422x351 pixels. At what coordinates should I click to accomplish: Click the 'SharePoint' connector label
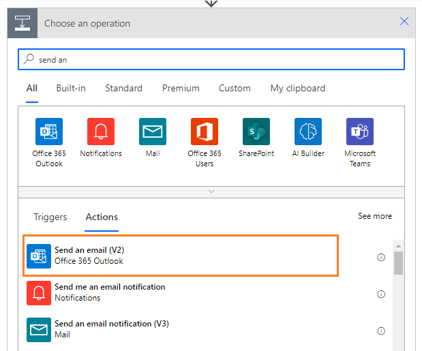pyautogui.click(x=256, y=153)
